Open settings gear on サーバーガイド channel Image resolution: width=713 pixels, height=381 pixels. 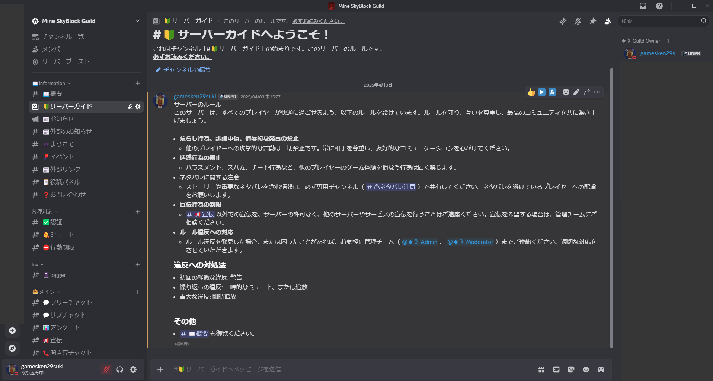pos(138,107)
